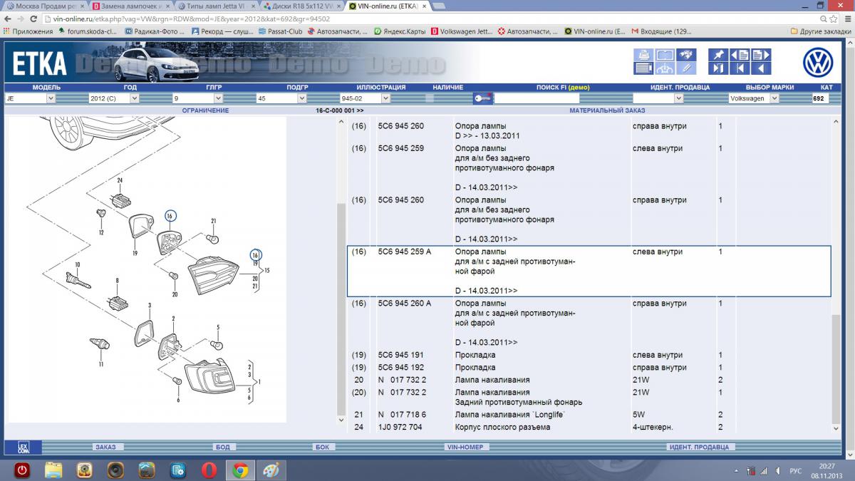Open Другие закладки bookmarks folder

[x=821, y=31]
